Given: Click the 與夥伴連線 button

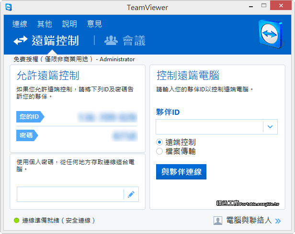Looking at the screenshot, I should pos(181,172).
